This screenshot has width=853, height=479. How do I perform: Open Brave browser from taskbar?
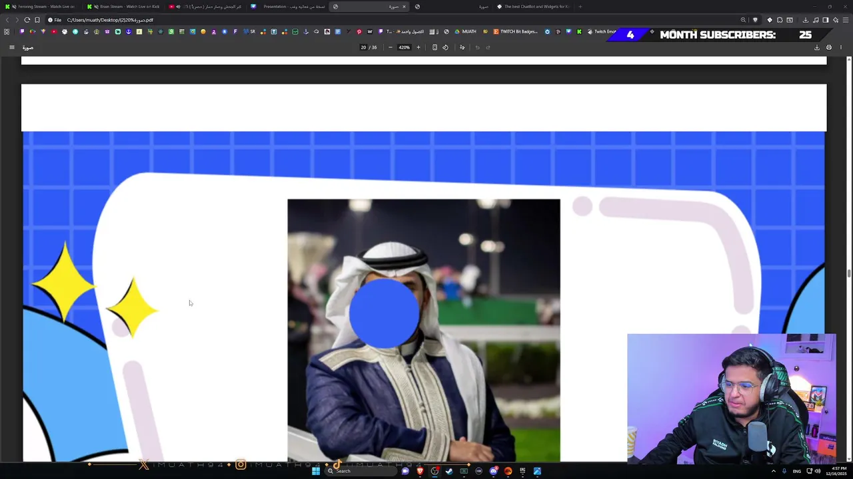(420, 471)
